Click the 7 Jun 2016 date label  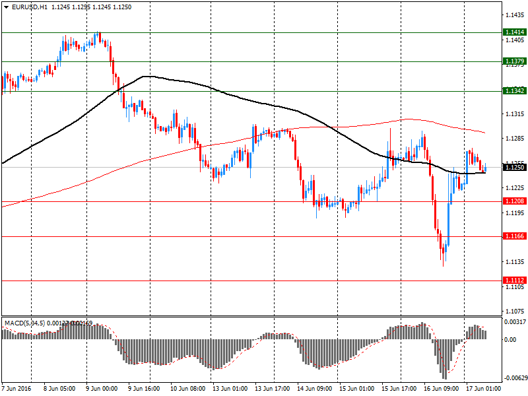point(16,389)
